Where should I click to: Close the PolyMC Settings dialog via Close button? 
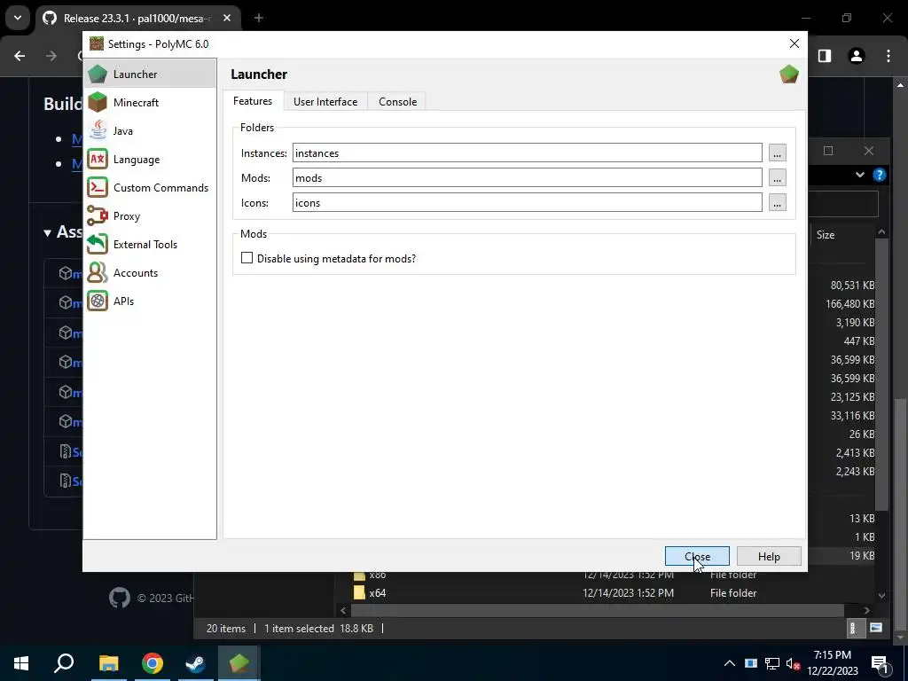[697, 556]
